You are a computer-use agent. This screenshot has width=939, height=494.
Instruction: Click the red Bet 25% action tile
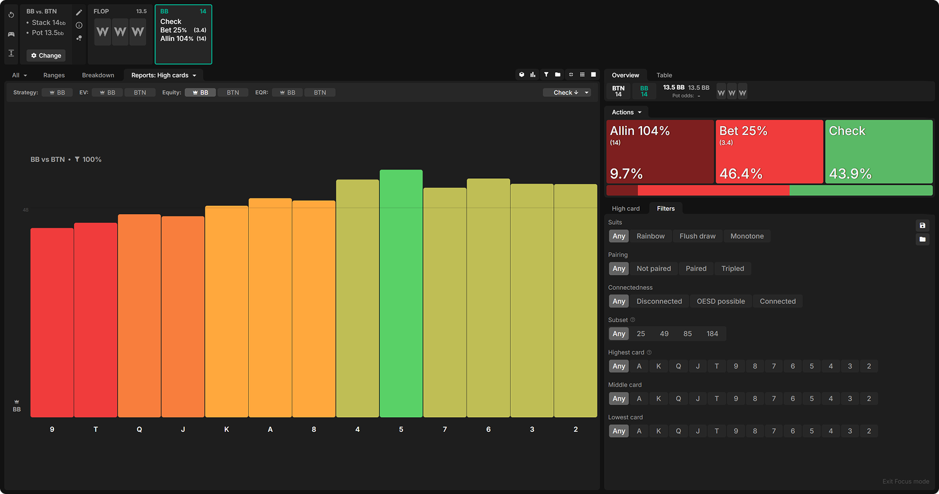[x=769, y=151]
